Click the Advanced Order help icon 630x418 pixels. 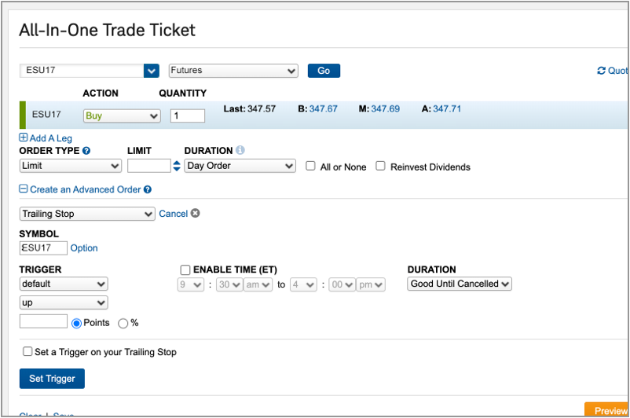[x=148, y=189]
